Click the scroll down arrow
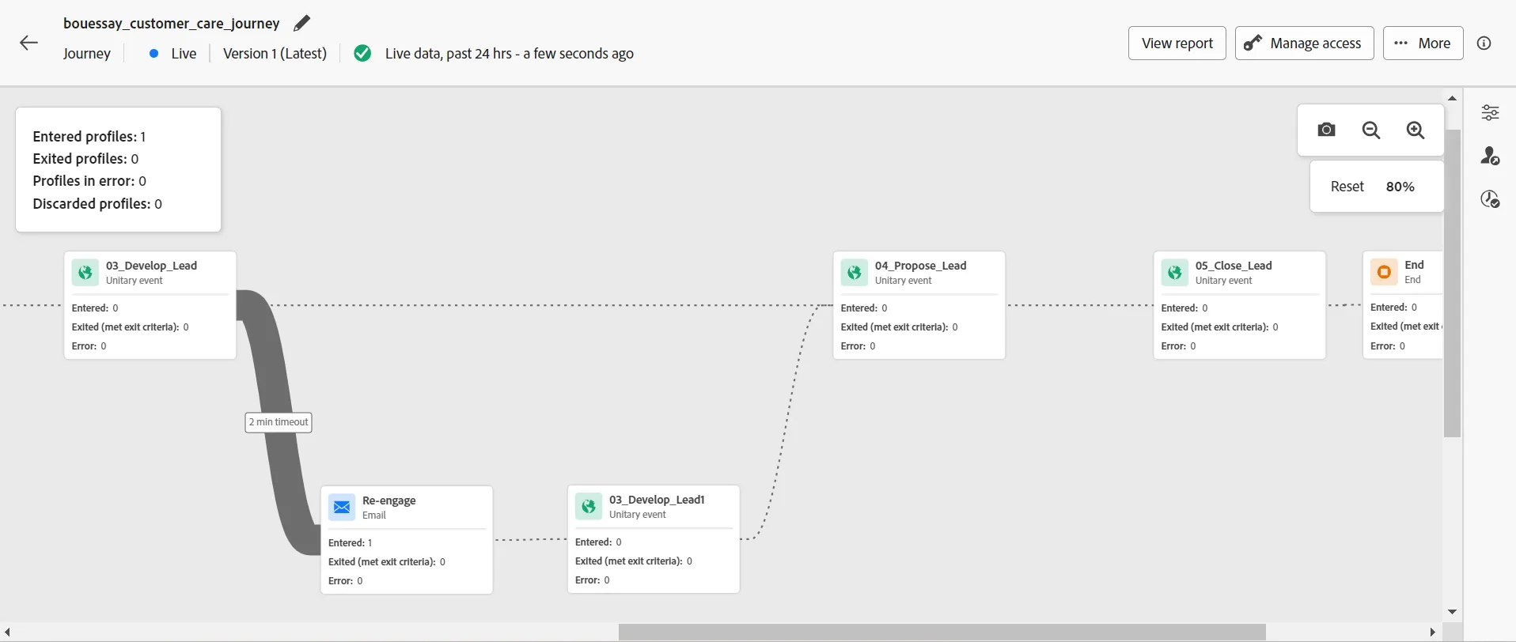This screenshot has height=642, width=1516. (1452, 611)
